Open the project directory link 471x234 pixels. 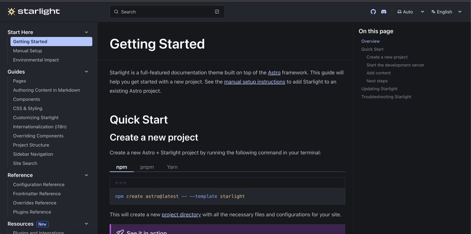click(x=181, y=214)
